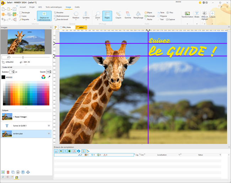
Task: Select the Crayon drawing tool
Action: [x=118, y=15]
